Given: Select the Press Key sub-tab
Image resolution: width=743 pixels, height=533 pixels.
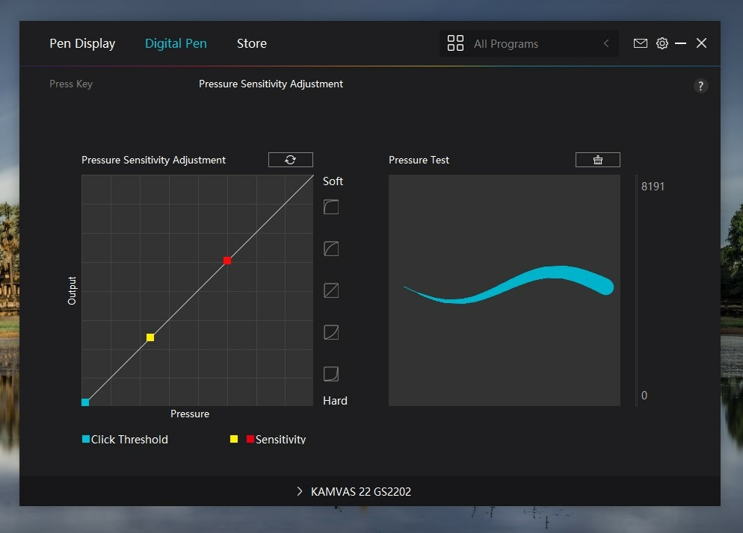Looking at the screenshot, I should (x=71, y=84).
